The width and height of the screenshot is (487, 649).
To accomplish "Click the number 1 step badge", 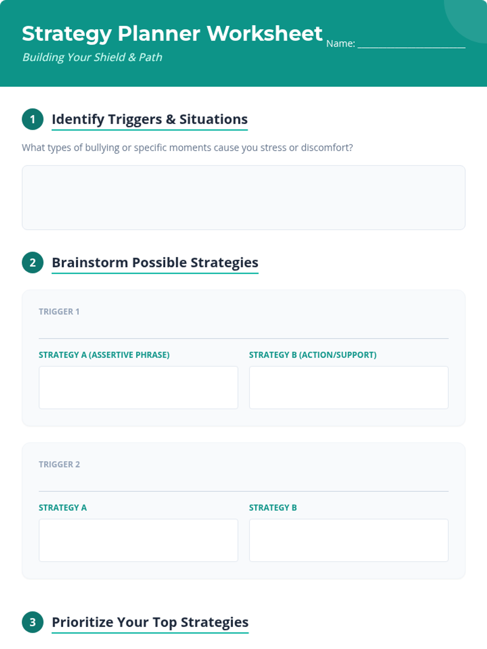I will tap(32, 120).
